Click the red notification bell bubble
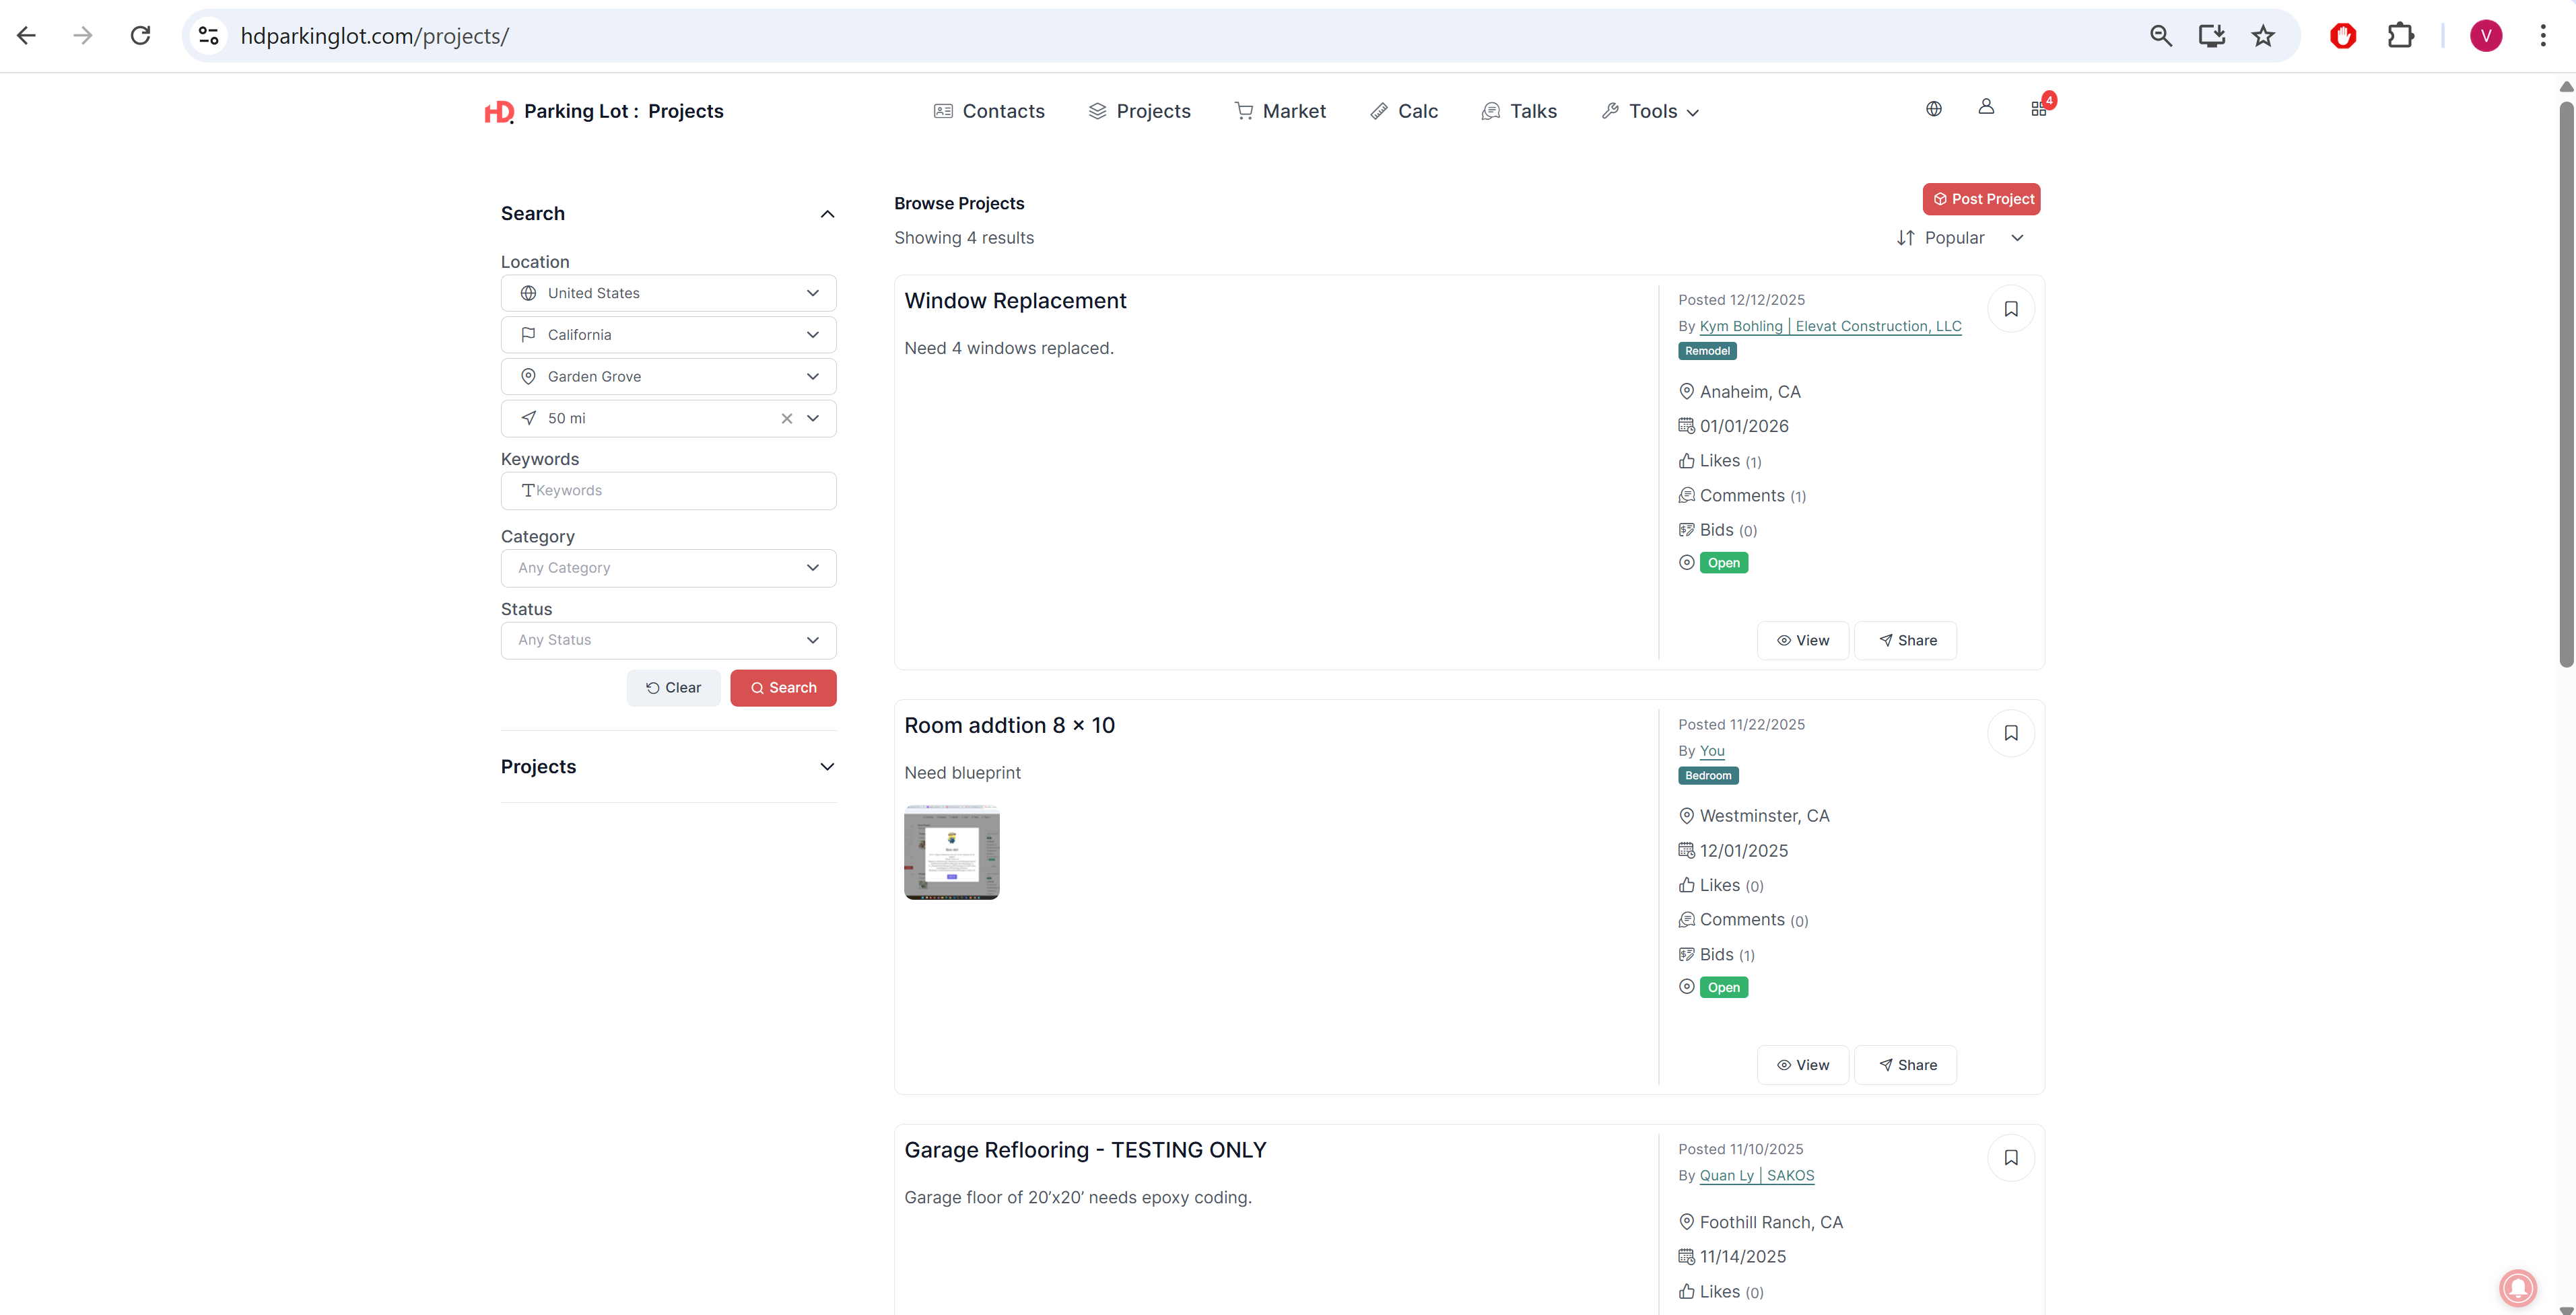The height and width of the screenshot is (1315, 2576). tap(2517, 1287)
